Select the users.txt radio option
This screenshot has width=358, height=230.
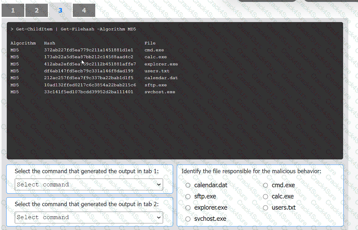click(265, 207)
